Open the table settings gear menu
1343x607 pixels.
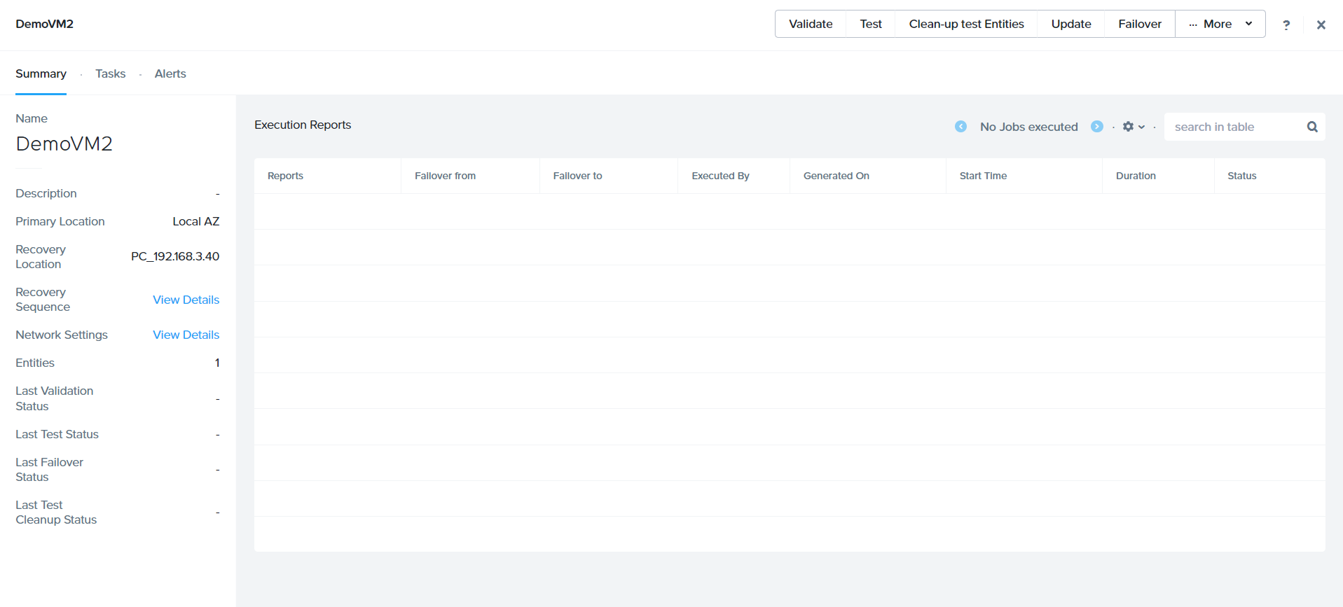1132,127
